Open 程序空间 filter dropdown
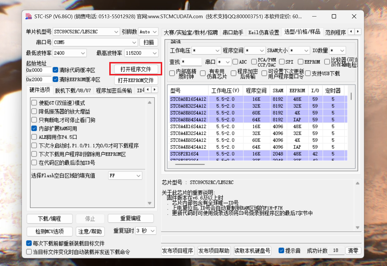This screenshot has width=387, height=266. tap(255, 50)
